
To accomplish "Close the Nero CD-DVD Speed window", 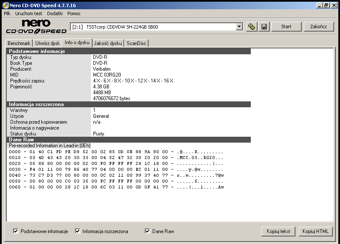I will 334,5.
